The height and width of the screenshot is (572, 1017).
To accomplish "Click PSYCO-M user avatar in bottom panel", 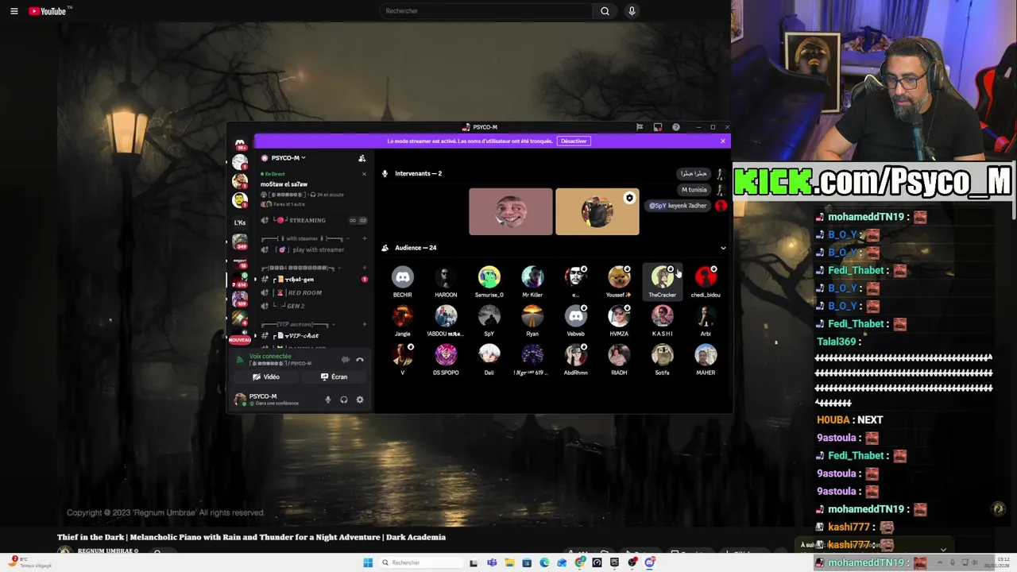I will point(241,400).
